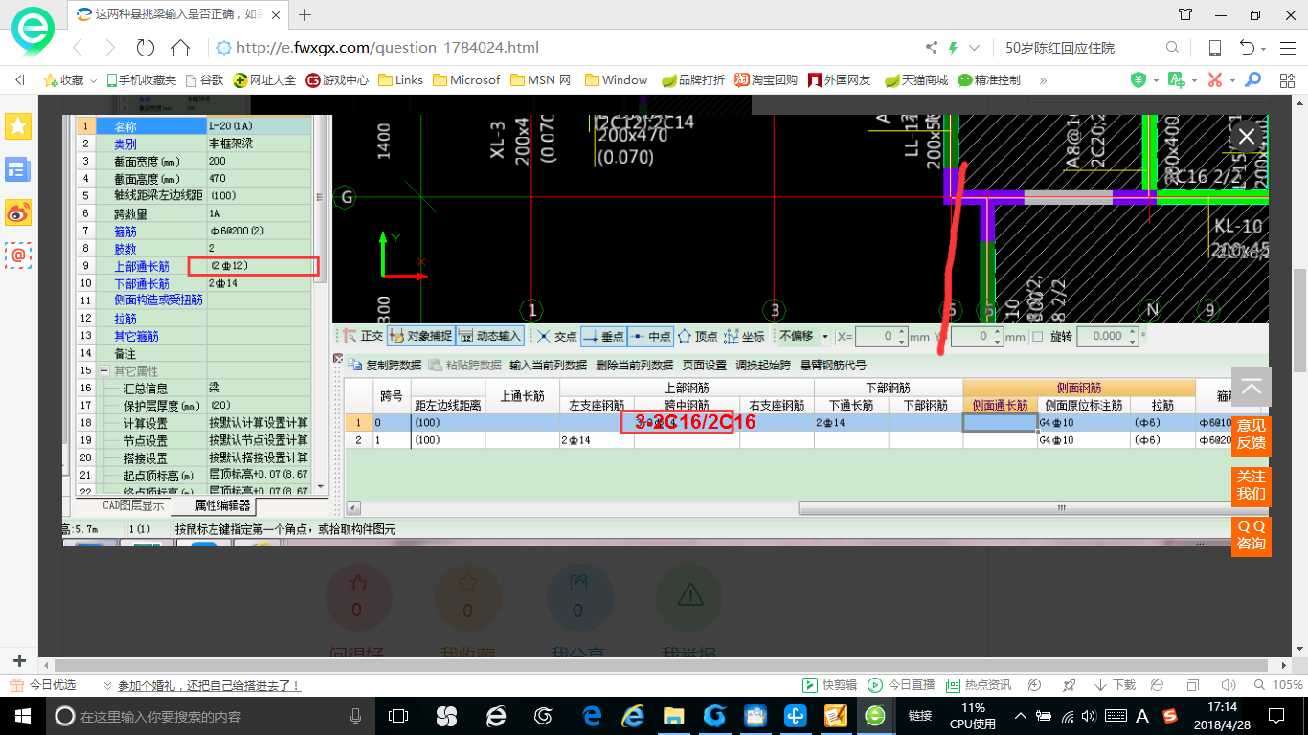Open the sidebar favorites star icon

[x=18, y=125]
